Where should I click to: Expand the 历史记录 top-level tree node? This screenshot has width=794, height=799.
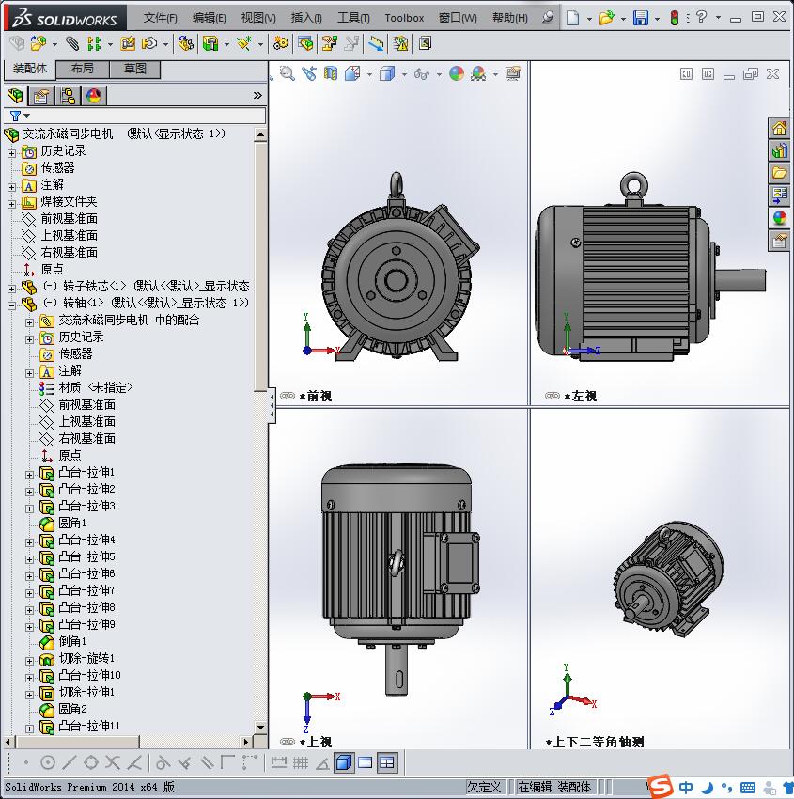(x=11, y=153)
